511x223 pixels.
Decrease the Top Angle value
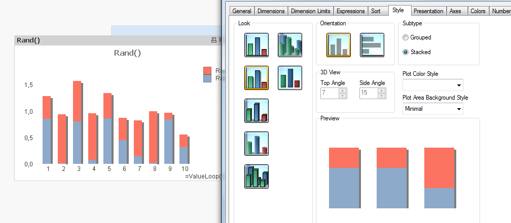(343, 96)
